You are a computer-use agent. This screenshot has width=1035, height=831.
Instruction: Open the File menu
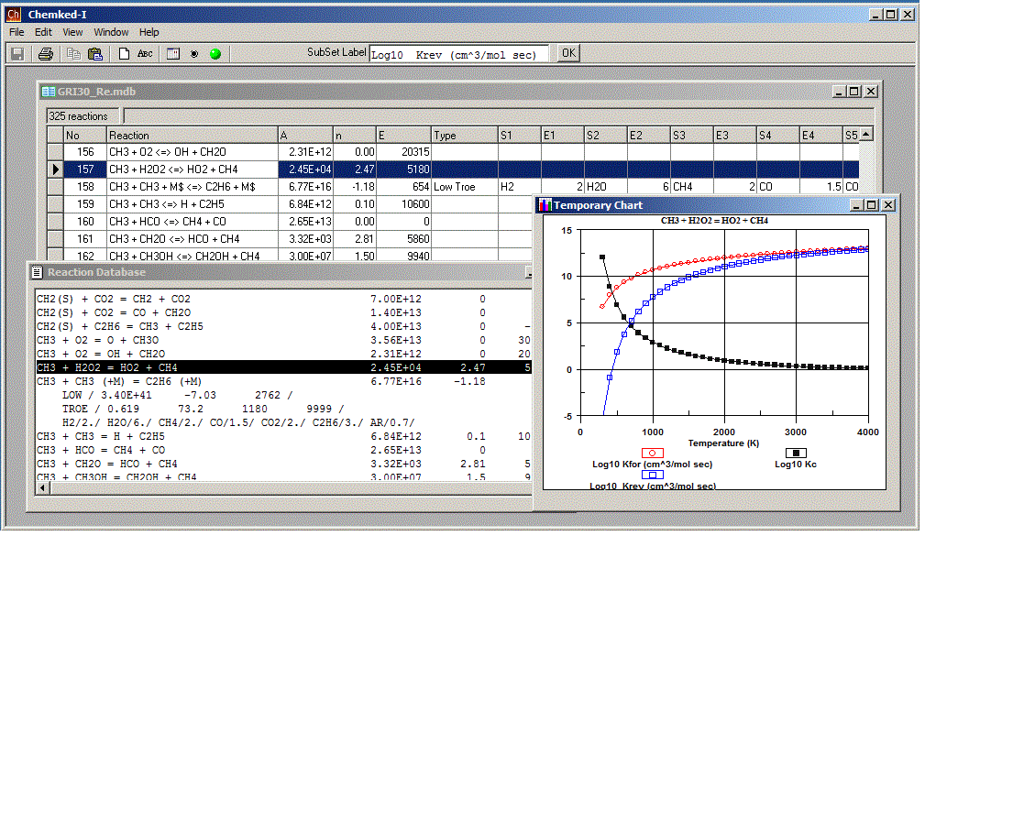[x=17, y=32]
